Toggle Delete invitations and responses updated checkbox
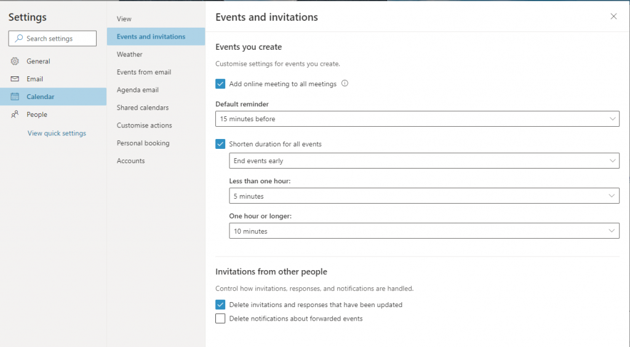 [220, 305]
